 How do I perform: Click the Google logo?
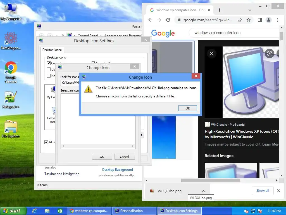point(163,33)
